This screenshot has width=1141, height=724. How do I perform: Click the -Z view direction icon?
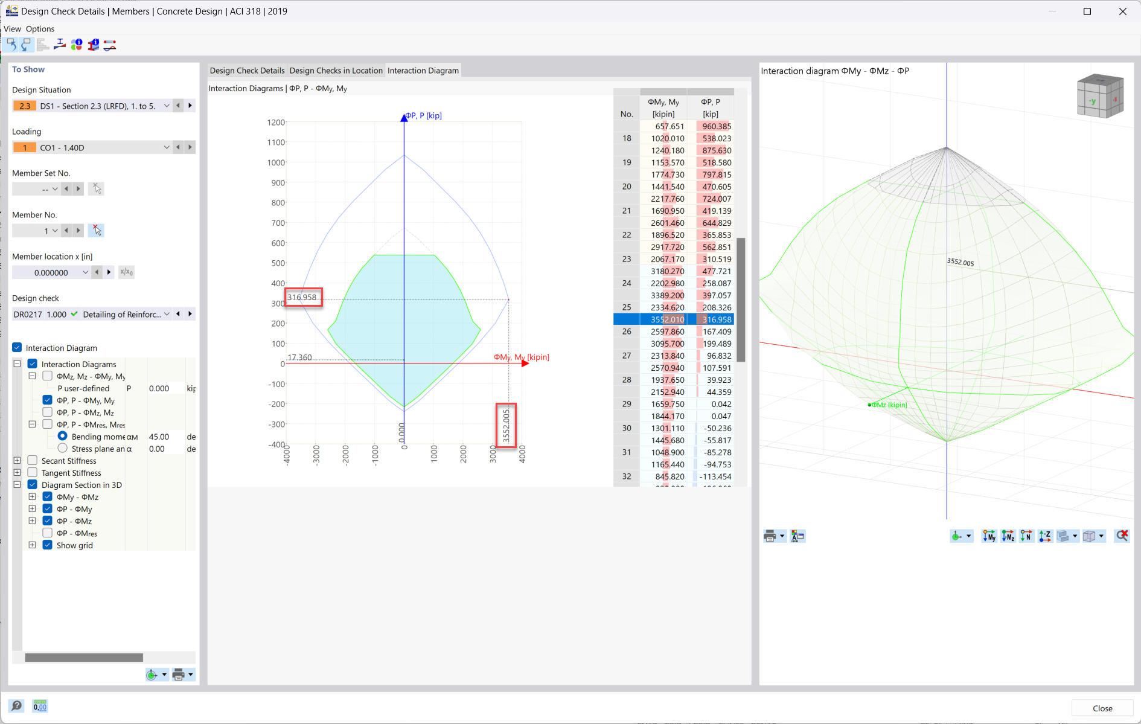tap(1045, 536)
